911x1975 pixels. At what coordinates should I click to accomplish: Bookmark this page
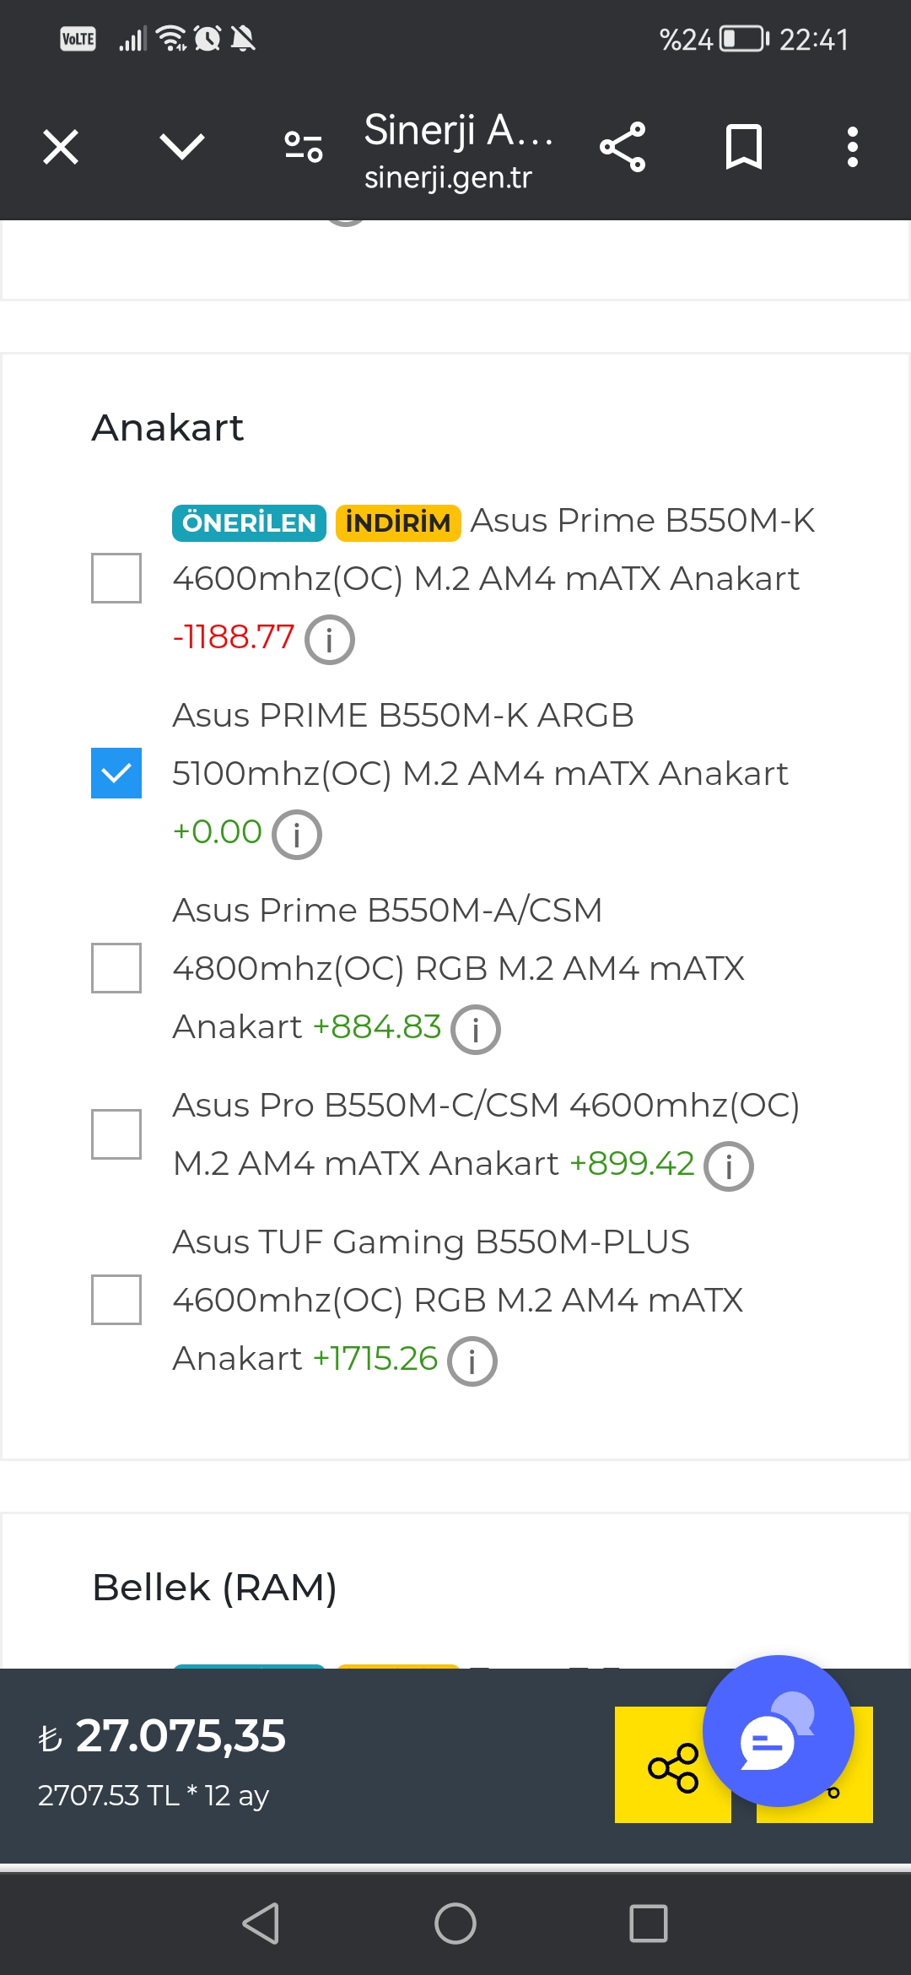coord(743,147)
